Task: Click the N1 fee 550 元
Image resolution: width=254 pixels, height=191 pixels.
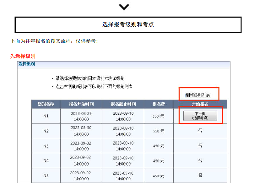Action: pyautogui.click(x=159, y=116)
